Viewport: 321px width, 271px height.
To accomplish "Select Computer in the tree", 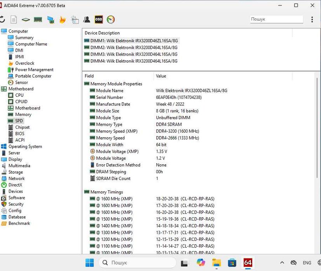I will (18, 31).
